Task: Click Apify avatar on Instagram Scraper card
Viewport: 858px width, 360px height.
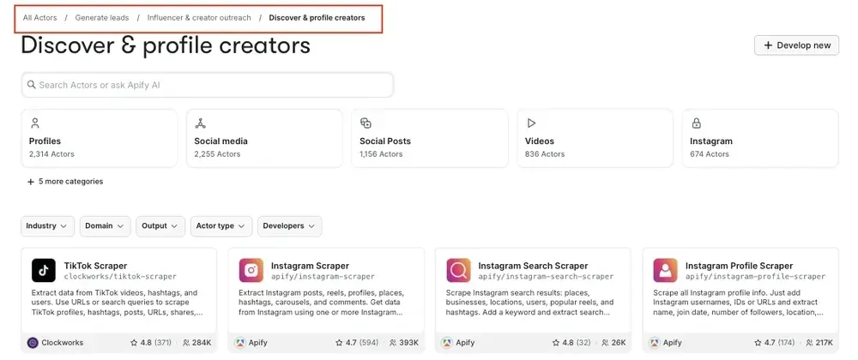Action: click(x=239, y=343)
